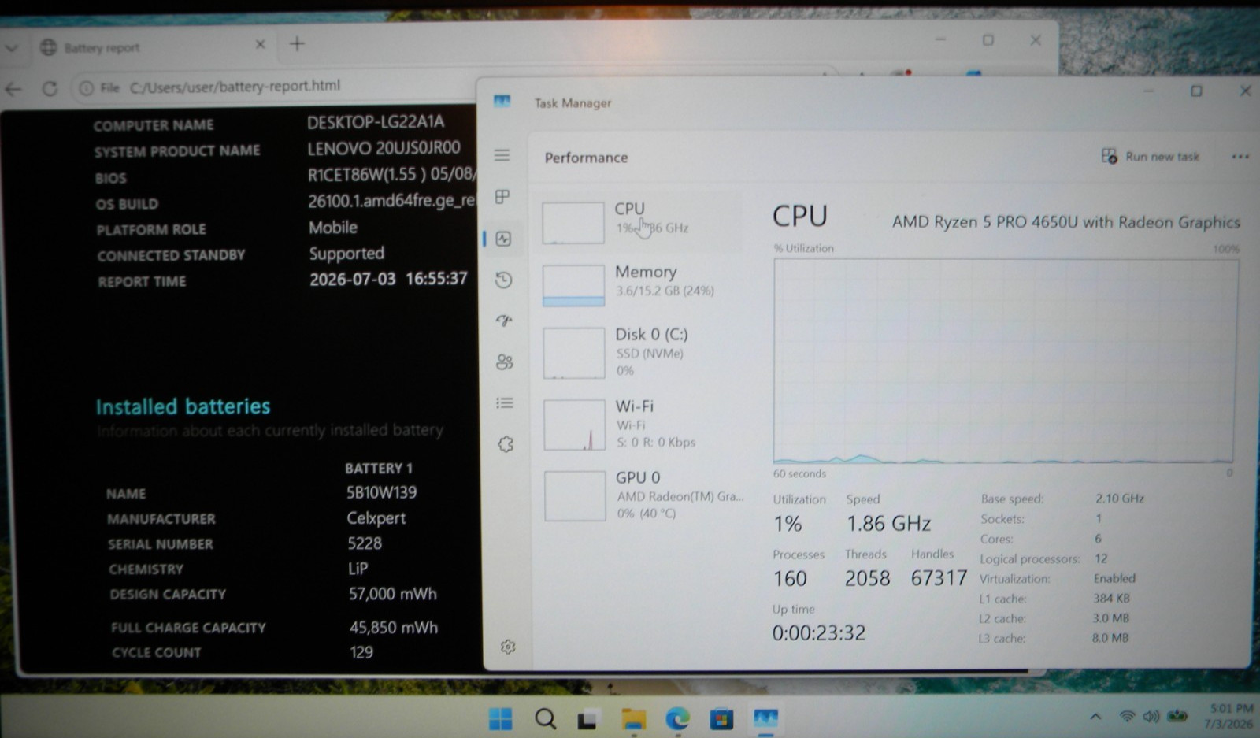
Task: Click Virtualization Enabled value
Action: 1114,578
